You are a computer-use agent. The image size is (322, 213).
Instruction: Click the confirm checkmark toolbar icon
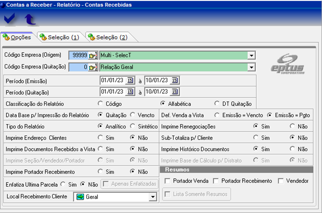point(10,20)
